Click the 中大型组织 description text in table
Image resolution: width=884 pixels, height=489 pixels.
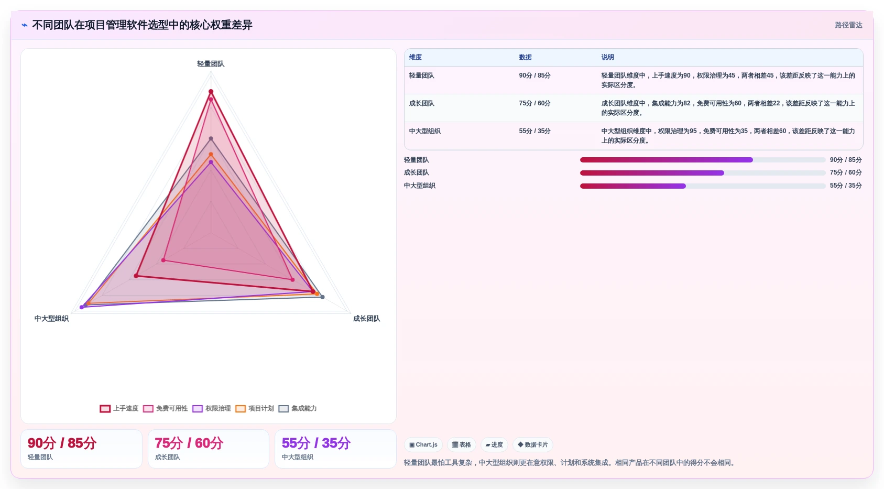click(x=728, y=136)
